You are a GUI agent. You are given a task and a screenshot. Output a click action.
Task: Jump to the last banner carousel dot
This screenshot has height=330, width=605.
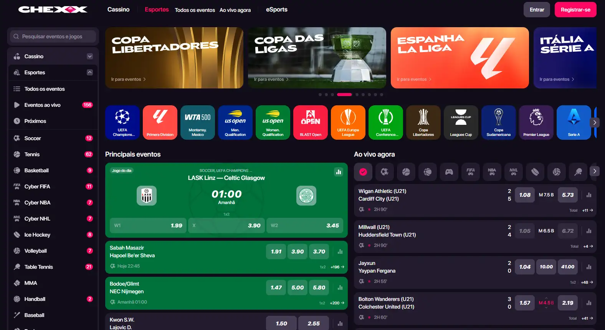pos(382,95)
